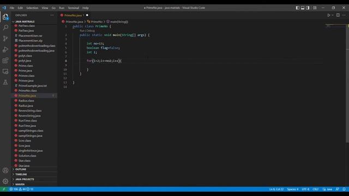Open the Testing flask view
The width and height of the screenshot is (349, 196).
pos(5,82)
